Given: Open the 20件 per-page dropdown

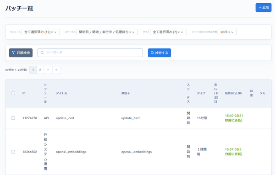Looking at the screenshot, I should tap(227, 32).
